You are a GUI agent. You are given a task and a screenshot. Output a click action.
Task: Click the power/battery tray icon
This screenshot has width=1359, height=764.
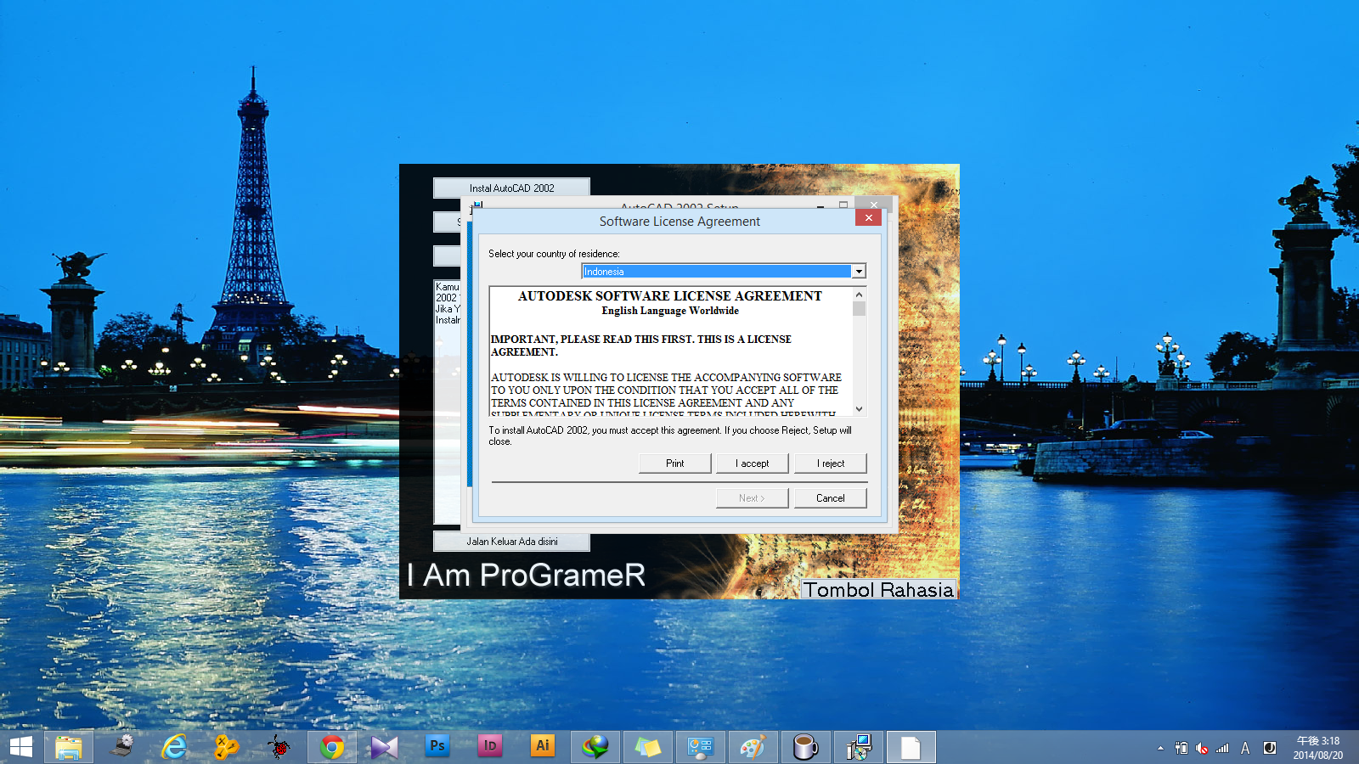pos(1181,748)
